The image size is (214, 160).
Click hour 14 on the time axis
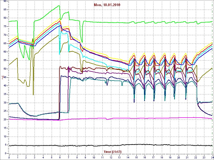pos(128,157)
